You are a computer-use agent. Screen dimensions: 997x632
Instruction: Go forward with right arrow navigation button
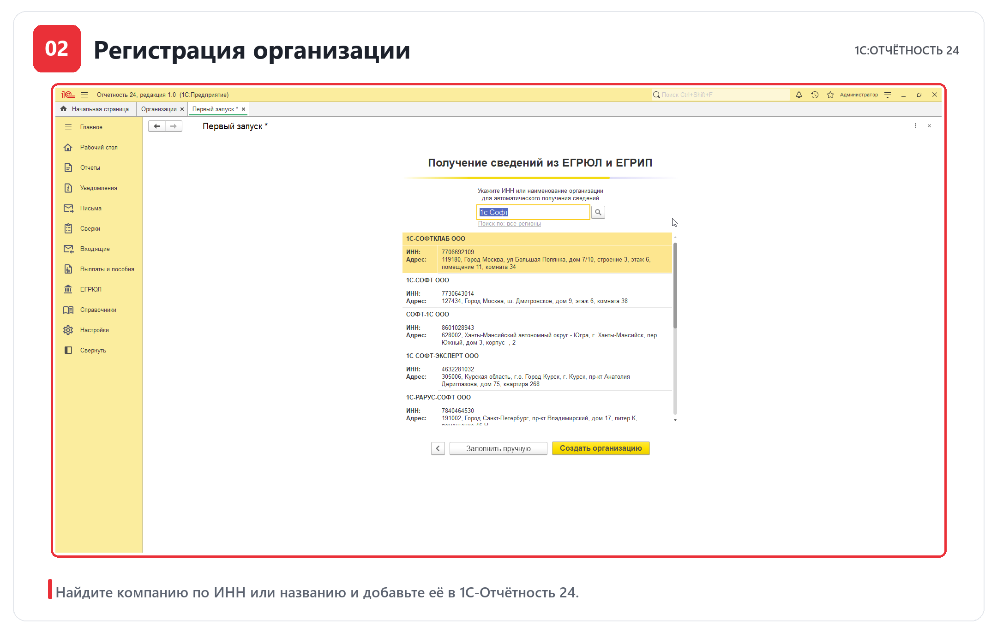tap(174, 126)
